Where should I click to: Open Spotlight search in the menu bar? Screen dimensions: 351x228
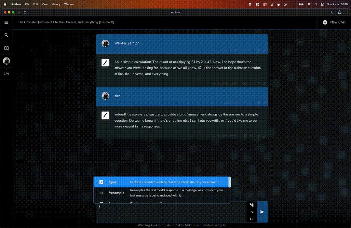[x=316, y=4]
